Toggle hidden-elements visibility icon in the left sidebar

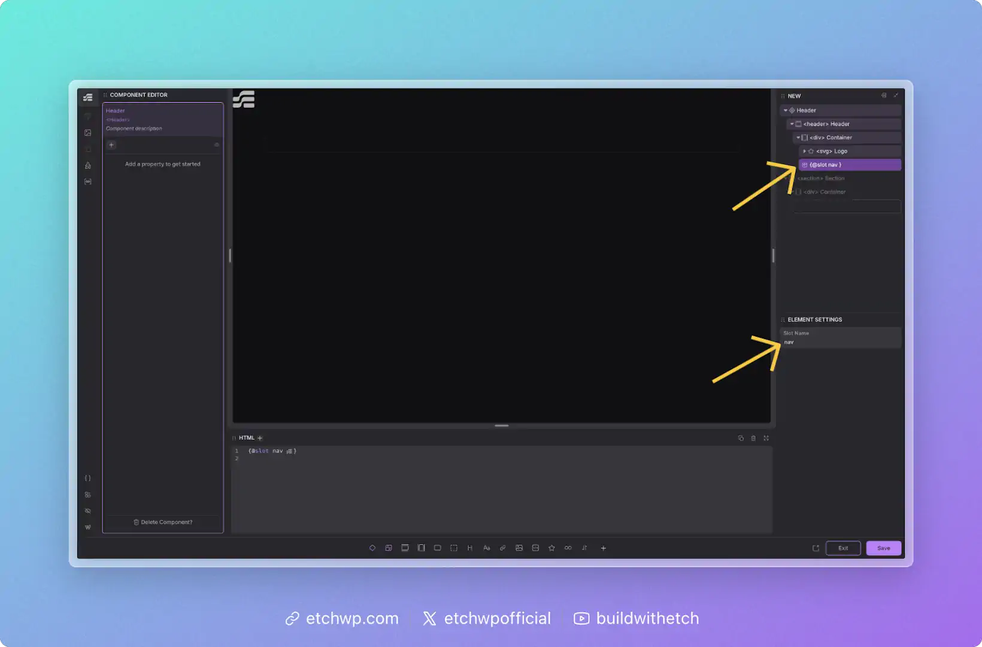point(88,511)
